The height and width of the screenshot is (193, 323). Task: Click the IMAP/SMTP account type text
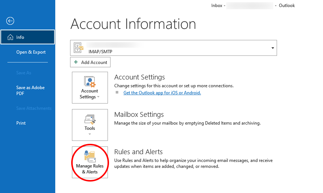pos(100,52)
